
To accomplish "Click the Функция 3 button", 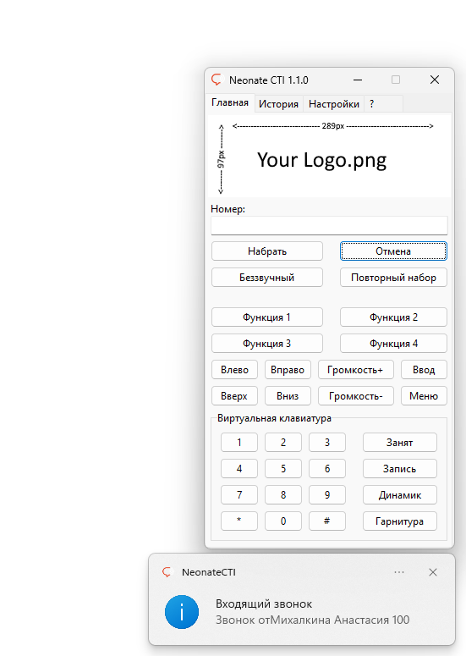I will pos(267,344).
